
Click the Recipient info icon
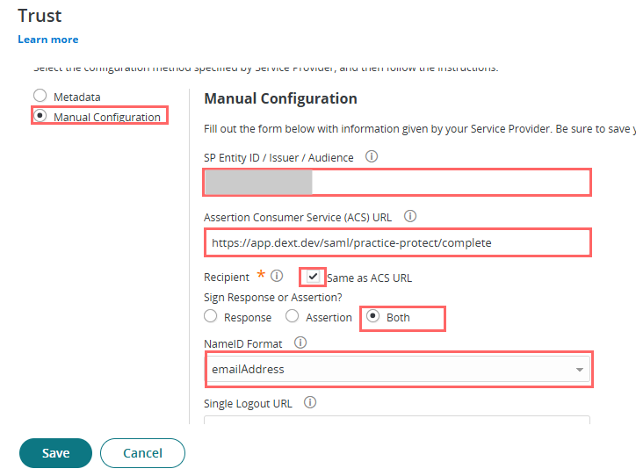pos(277,276)
